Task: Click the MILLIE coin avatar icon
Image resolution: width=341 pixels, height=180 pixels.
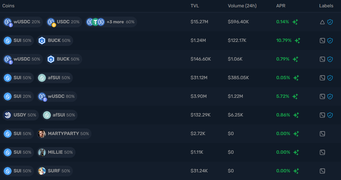Action: pyautogui.click(x=42, y=152)
